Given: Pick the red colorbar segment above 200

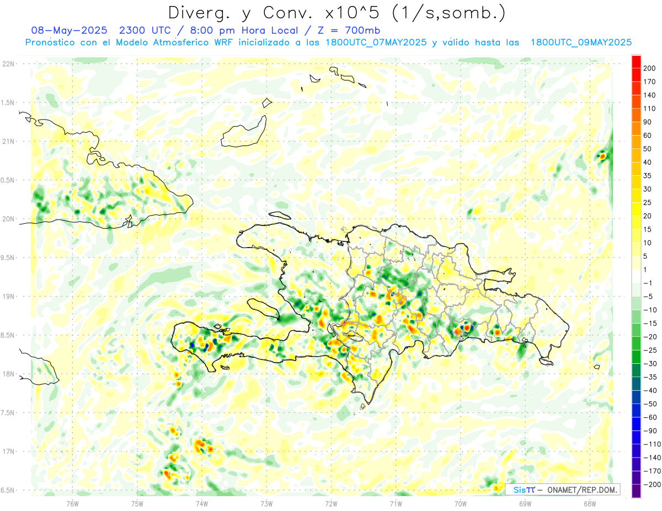Looking at the screenshot, I should pyautogui.click(x=636, y=62).
